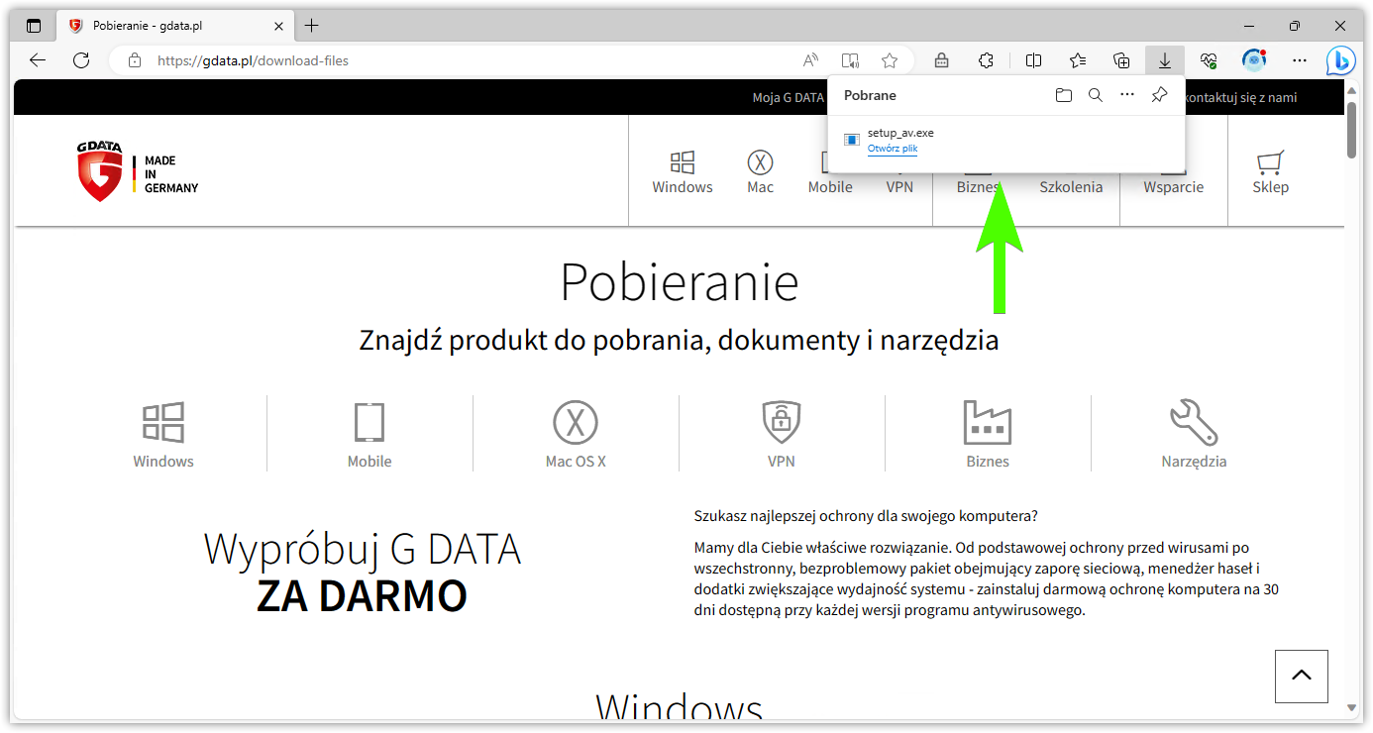Open the tab actions menu icon
The height and width of the screenshot is (733, 1373).
[x=34, y=26]
